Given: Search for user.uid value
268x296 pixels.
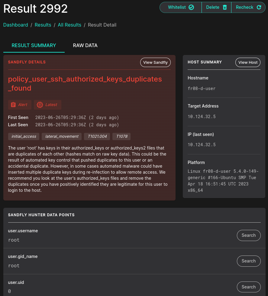Looking at the screenshot, I should click(x=249, y=287).
